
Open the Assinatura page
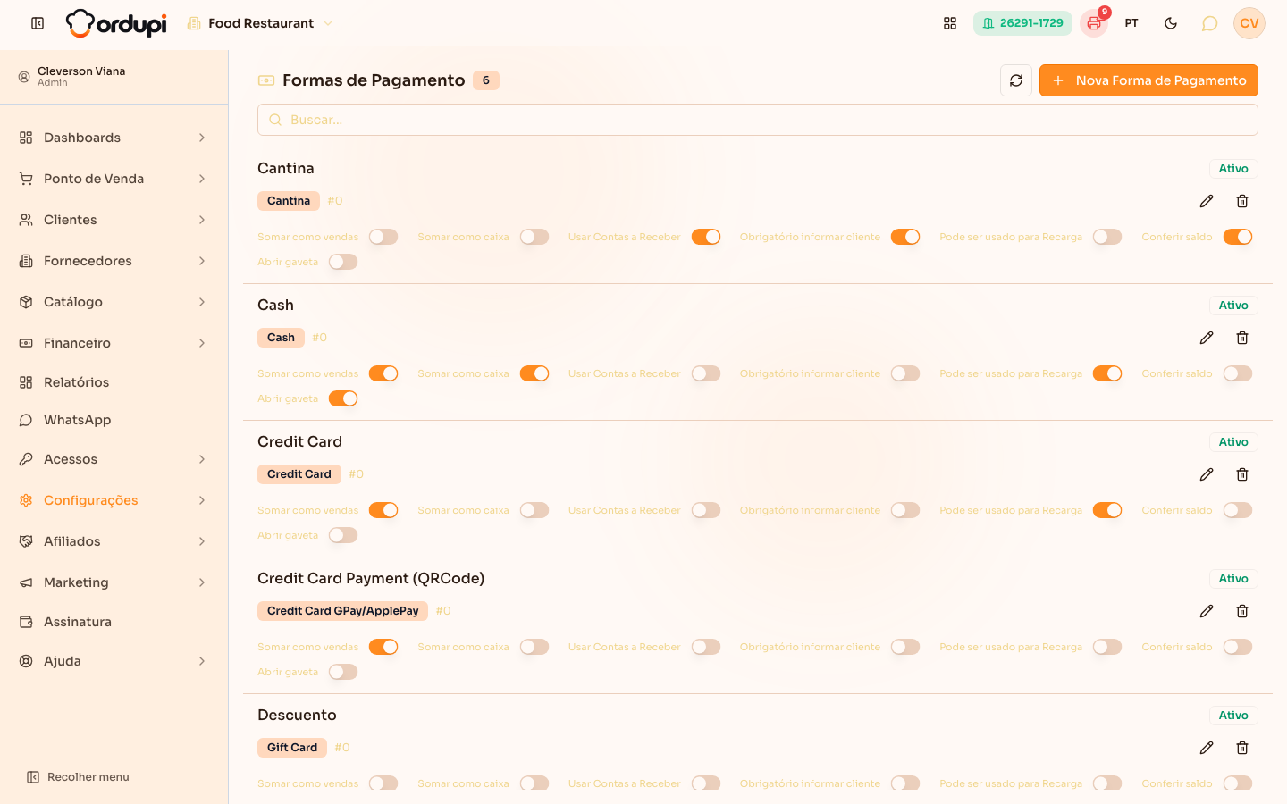coord(114,622)
